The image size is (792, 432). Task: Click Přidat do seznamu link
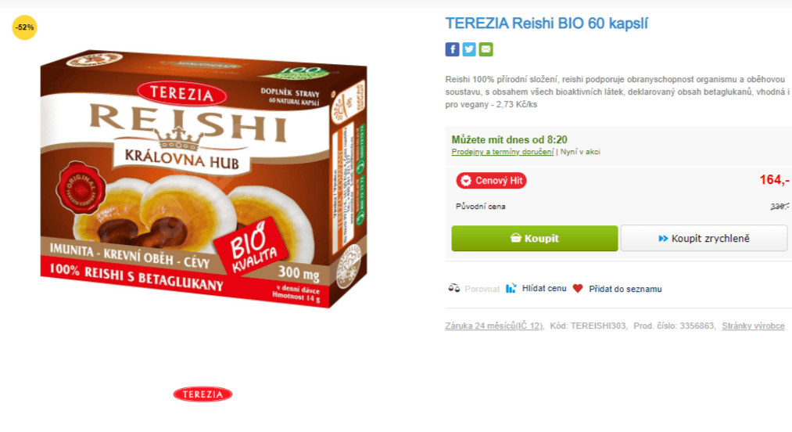click(x=625, y=289)
